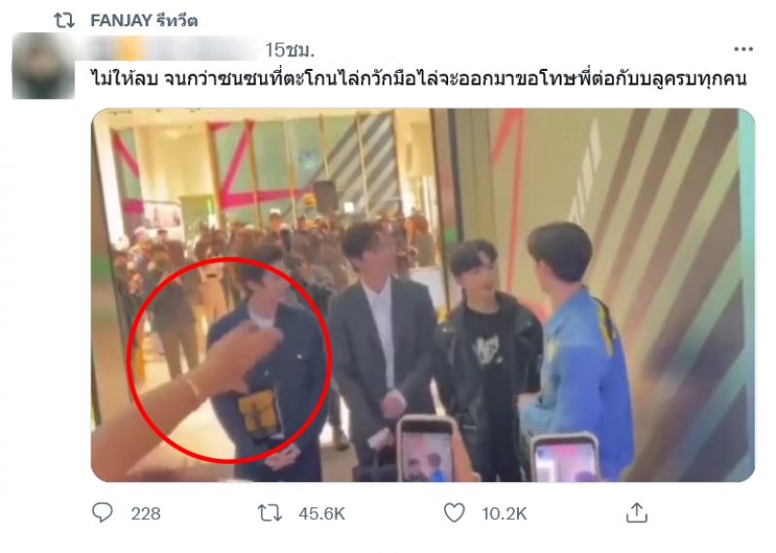Click the 228 replies count
Screen dimensions: 776x553
click(145, 514)
